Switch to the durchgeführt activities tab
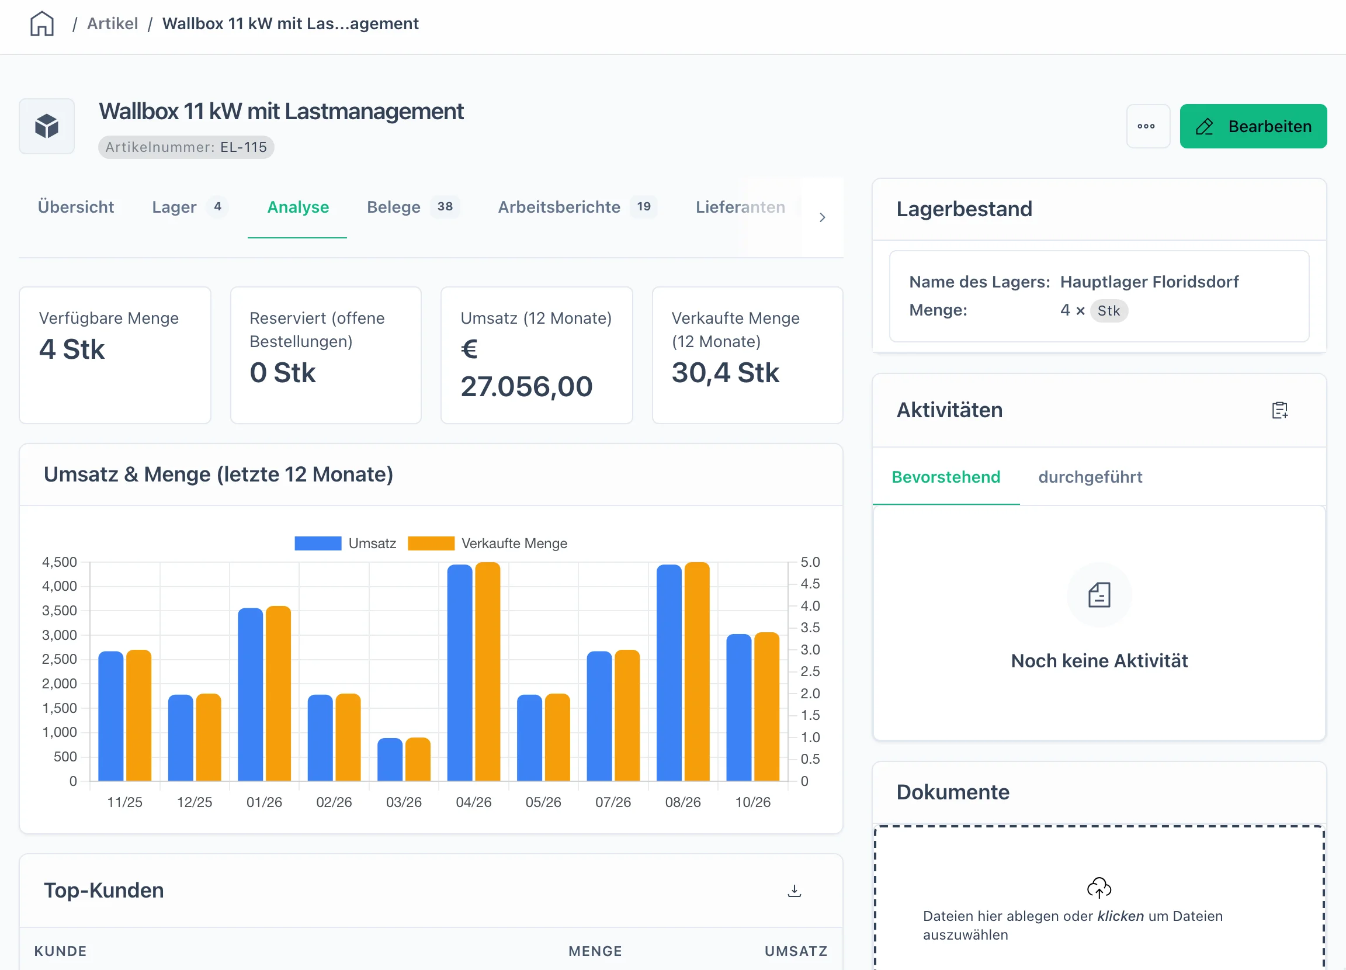Image resolution: width=1346 pixels, height=970 pixels. (1090, 477)
